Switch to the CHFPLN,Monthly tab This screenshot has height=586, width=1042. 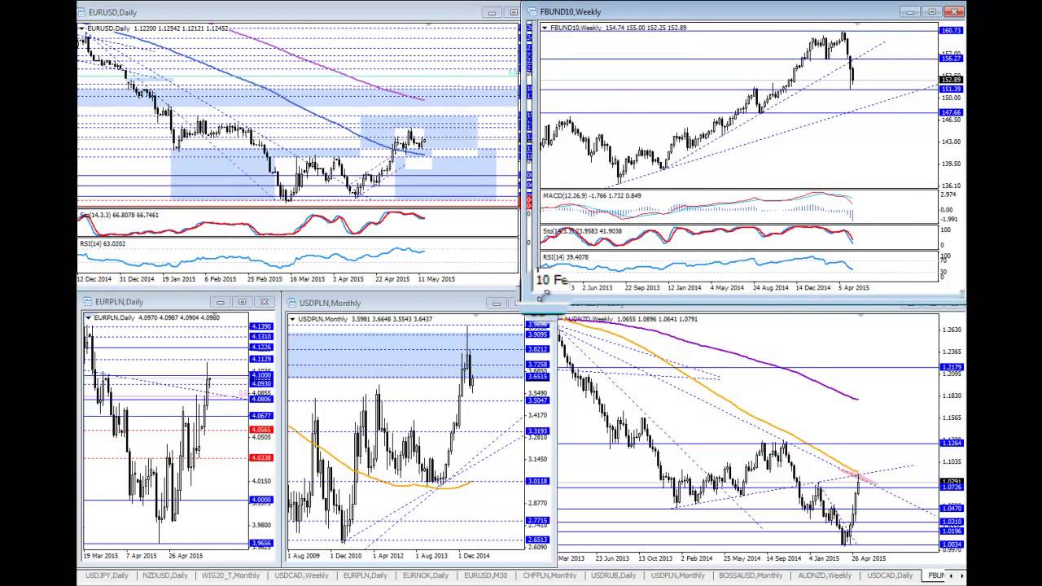[x=549, y=575]
